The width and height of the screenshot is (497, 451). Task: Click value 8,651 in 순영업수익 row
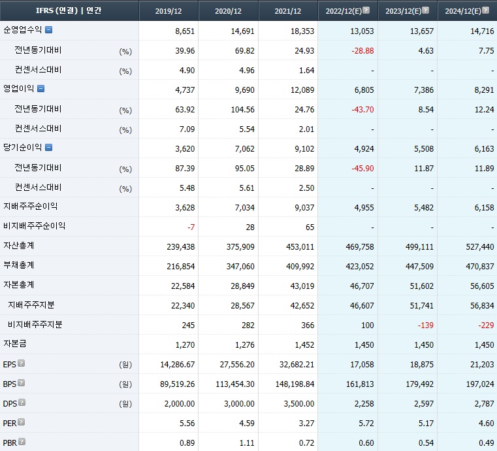(185, 31)
